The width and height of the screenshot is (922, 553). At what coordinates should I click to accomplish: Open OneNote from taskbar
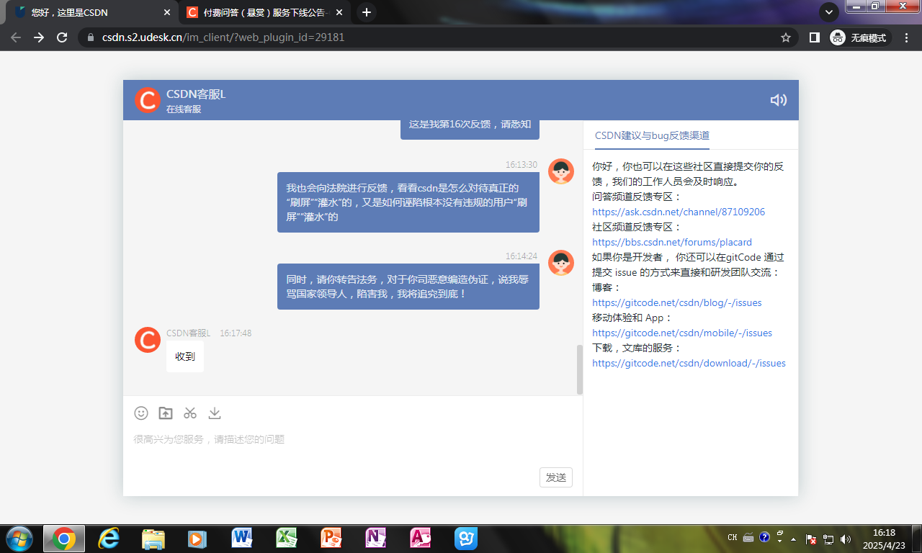click(x=376, y=539)
